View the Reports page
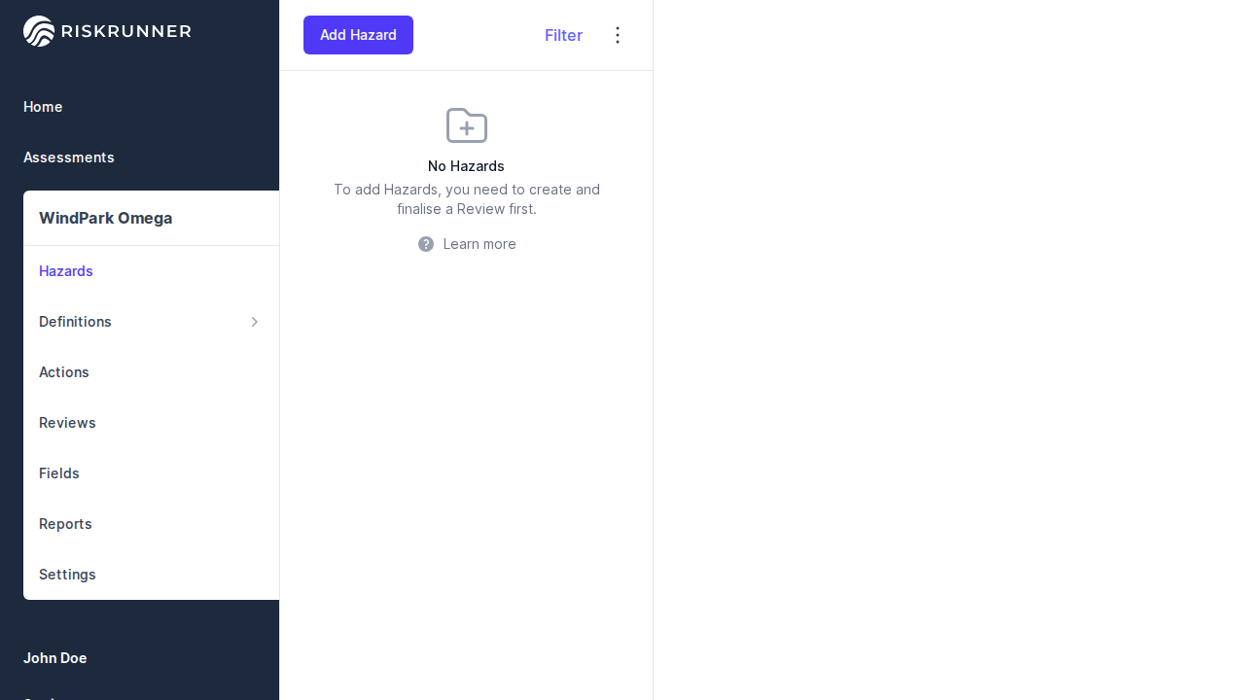The width and height of the screenshot is (1245, 700). [x=65, y=524]
